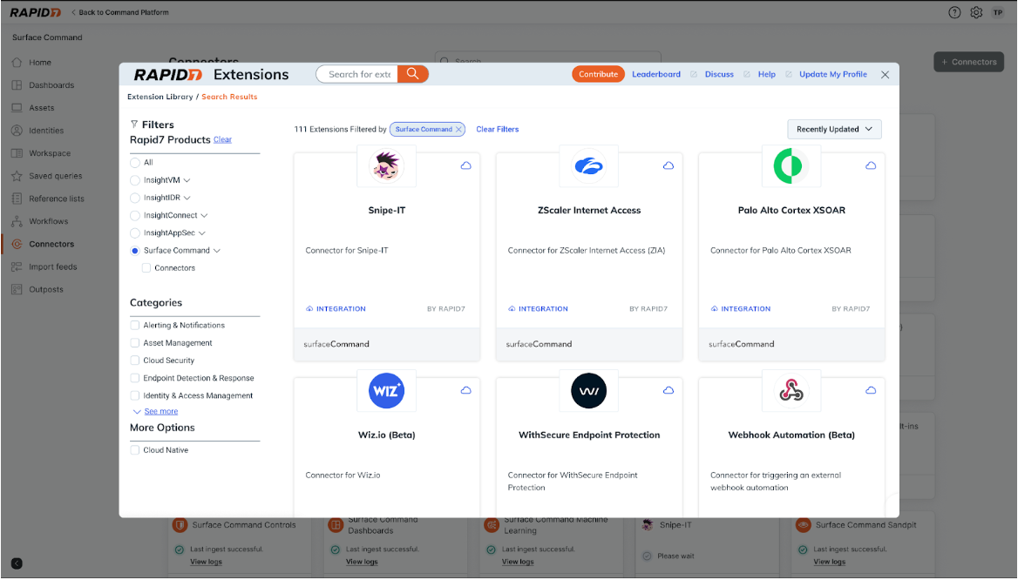Click the WithSecure Endpoint Protection logo
This screenshot has width=1018, height=580.
pos(588,391)
